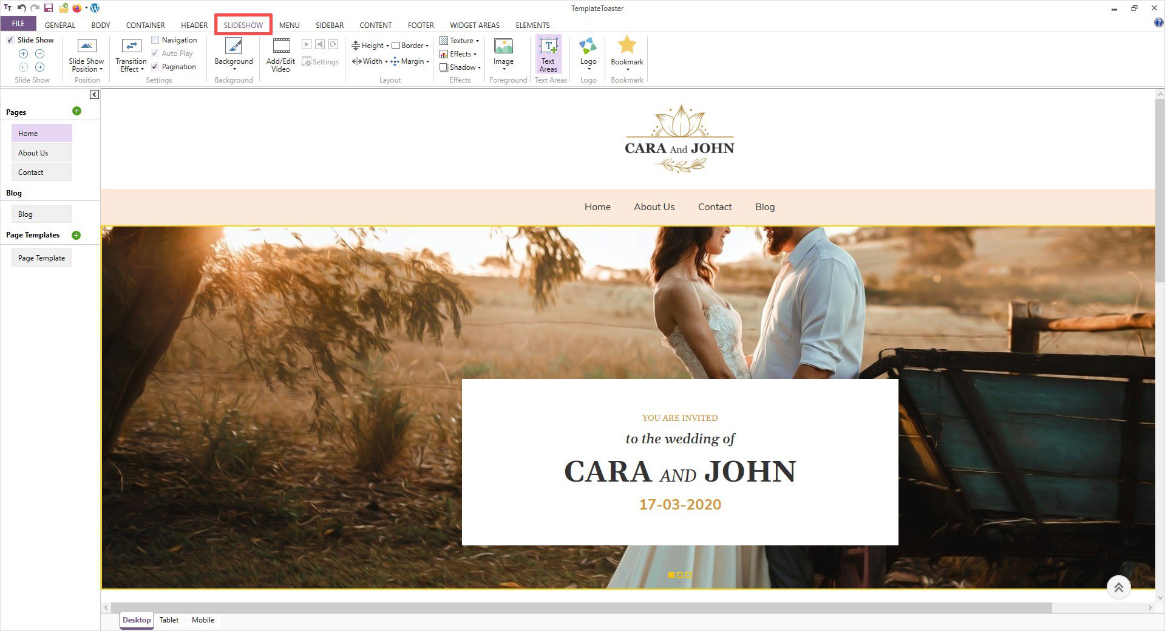
Task: Toggle the Slide Show checkbox
Action: (10, 40)
